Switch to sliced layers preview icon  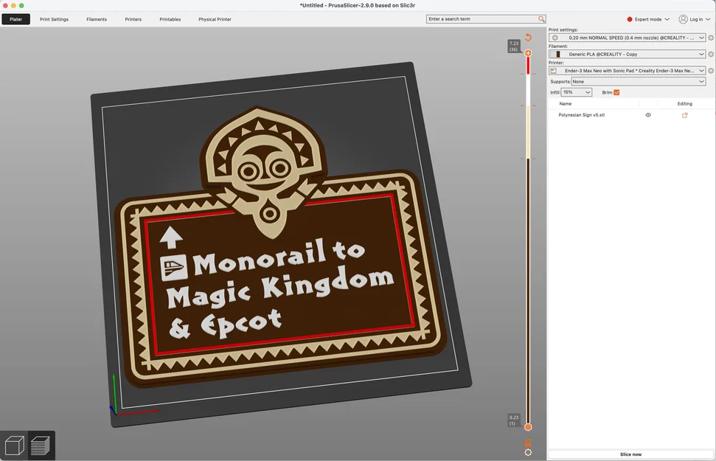(x=41, y=446)
